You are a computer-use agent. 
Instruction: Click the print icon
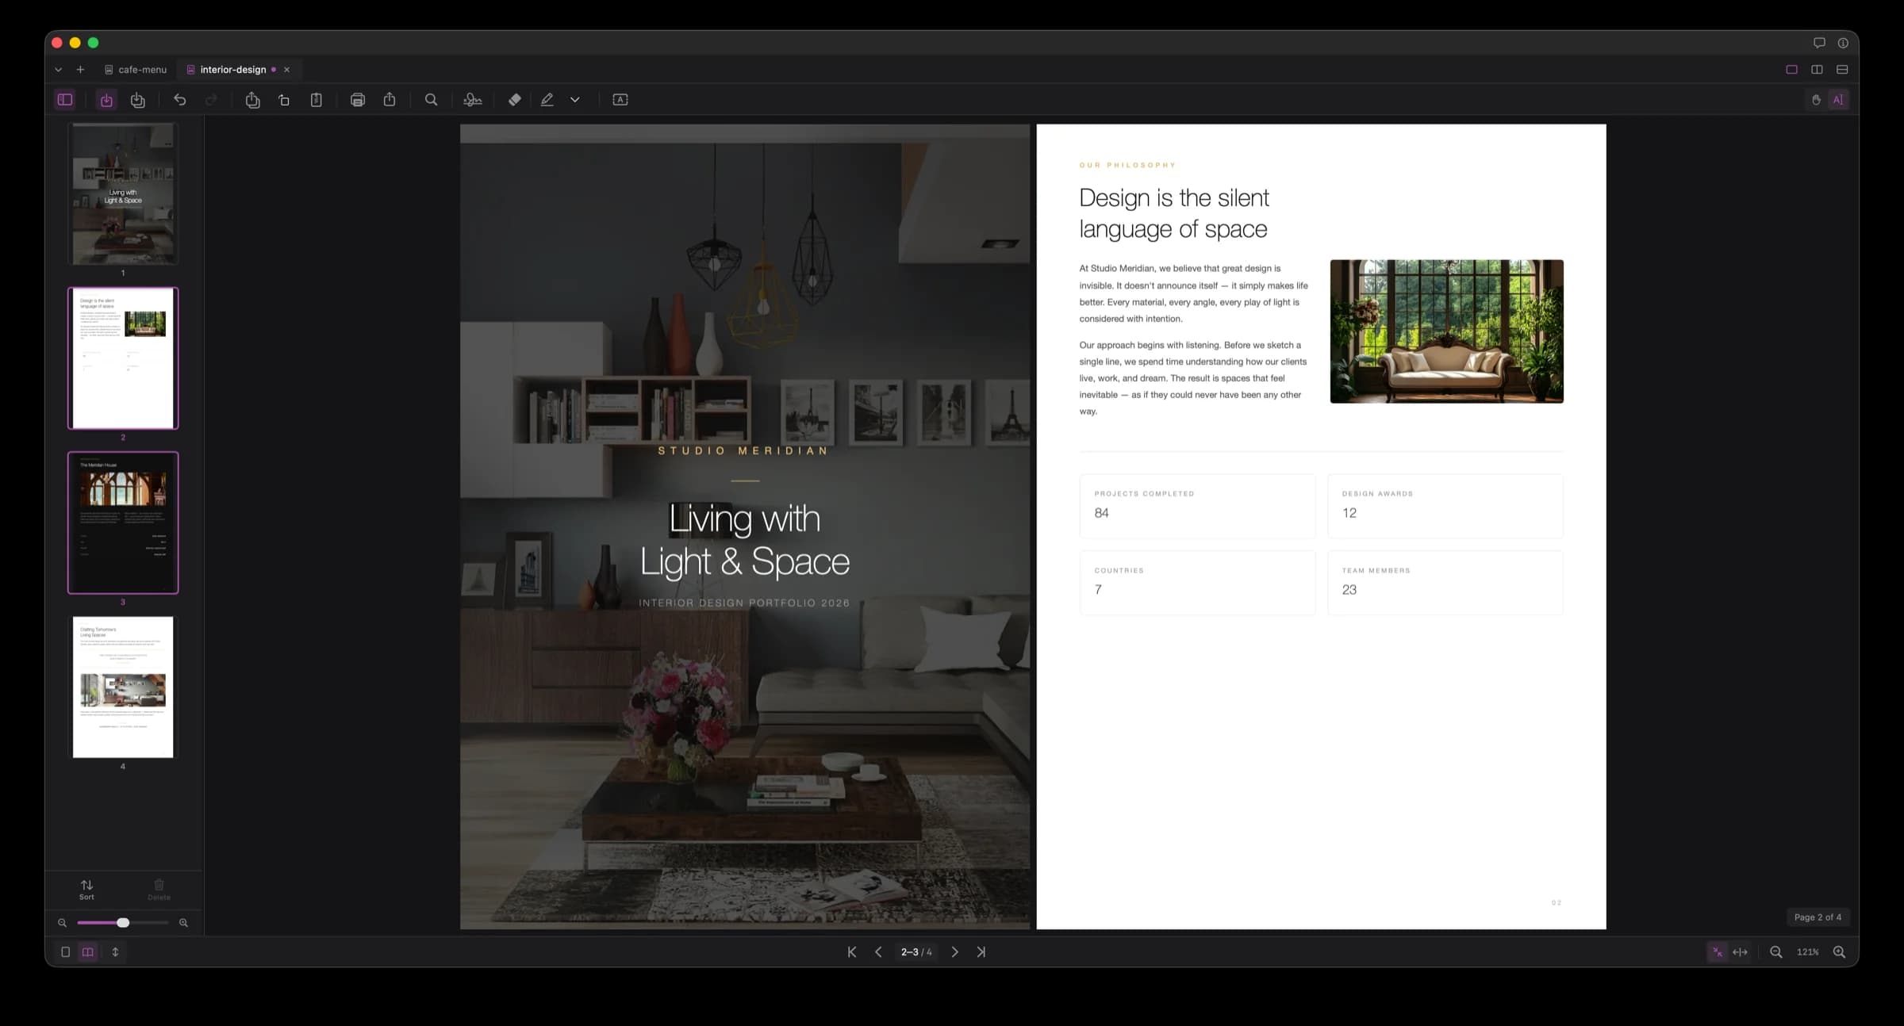click(x=358, y=99)
